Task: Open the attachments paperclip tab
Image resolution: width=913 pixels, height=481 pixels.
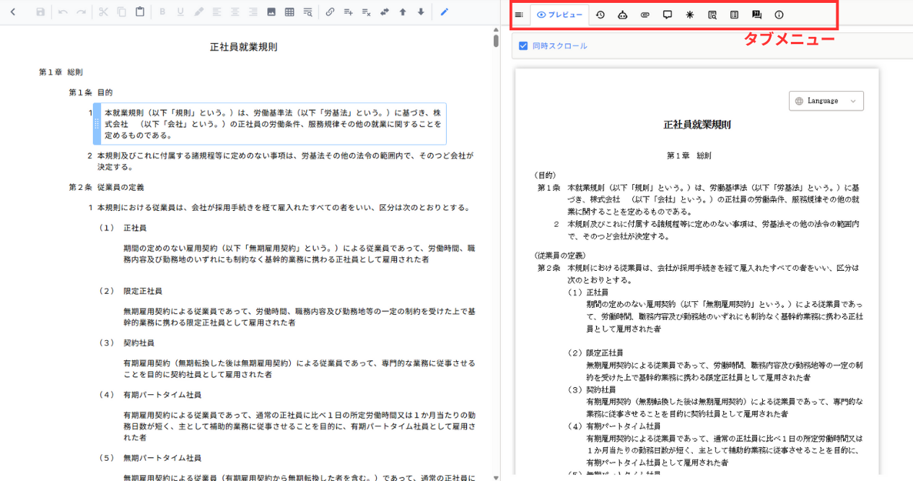Action: tap(645, 15)
